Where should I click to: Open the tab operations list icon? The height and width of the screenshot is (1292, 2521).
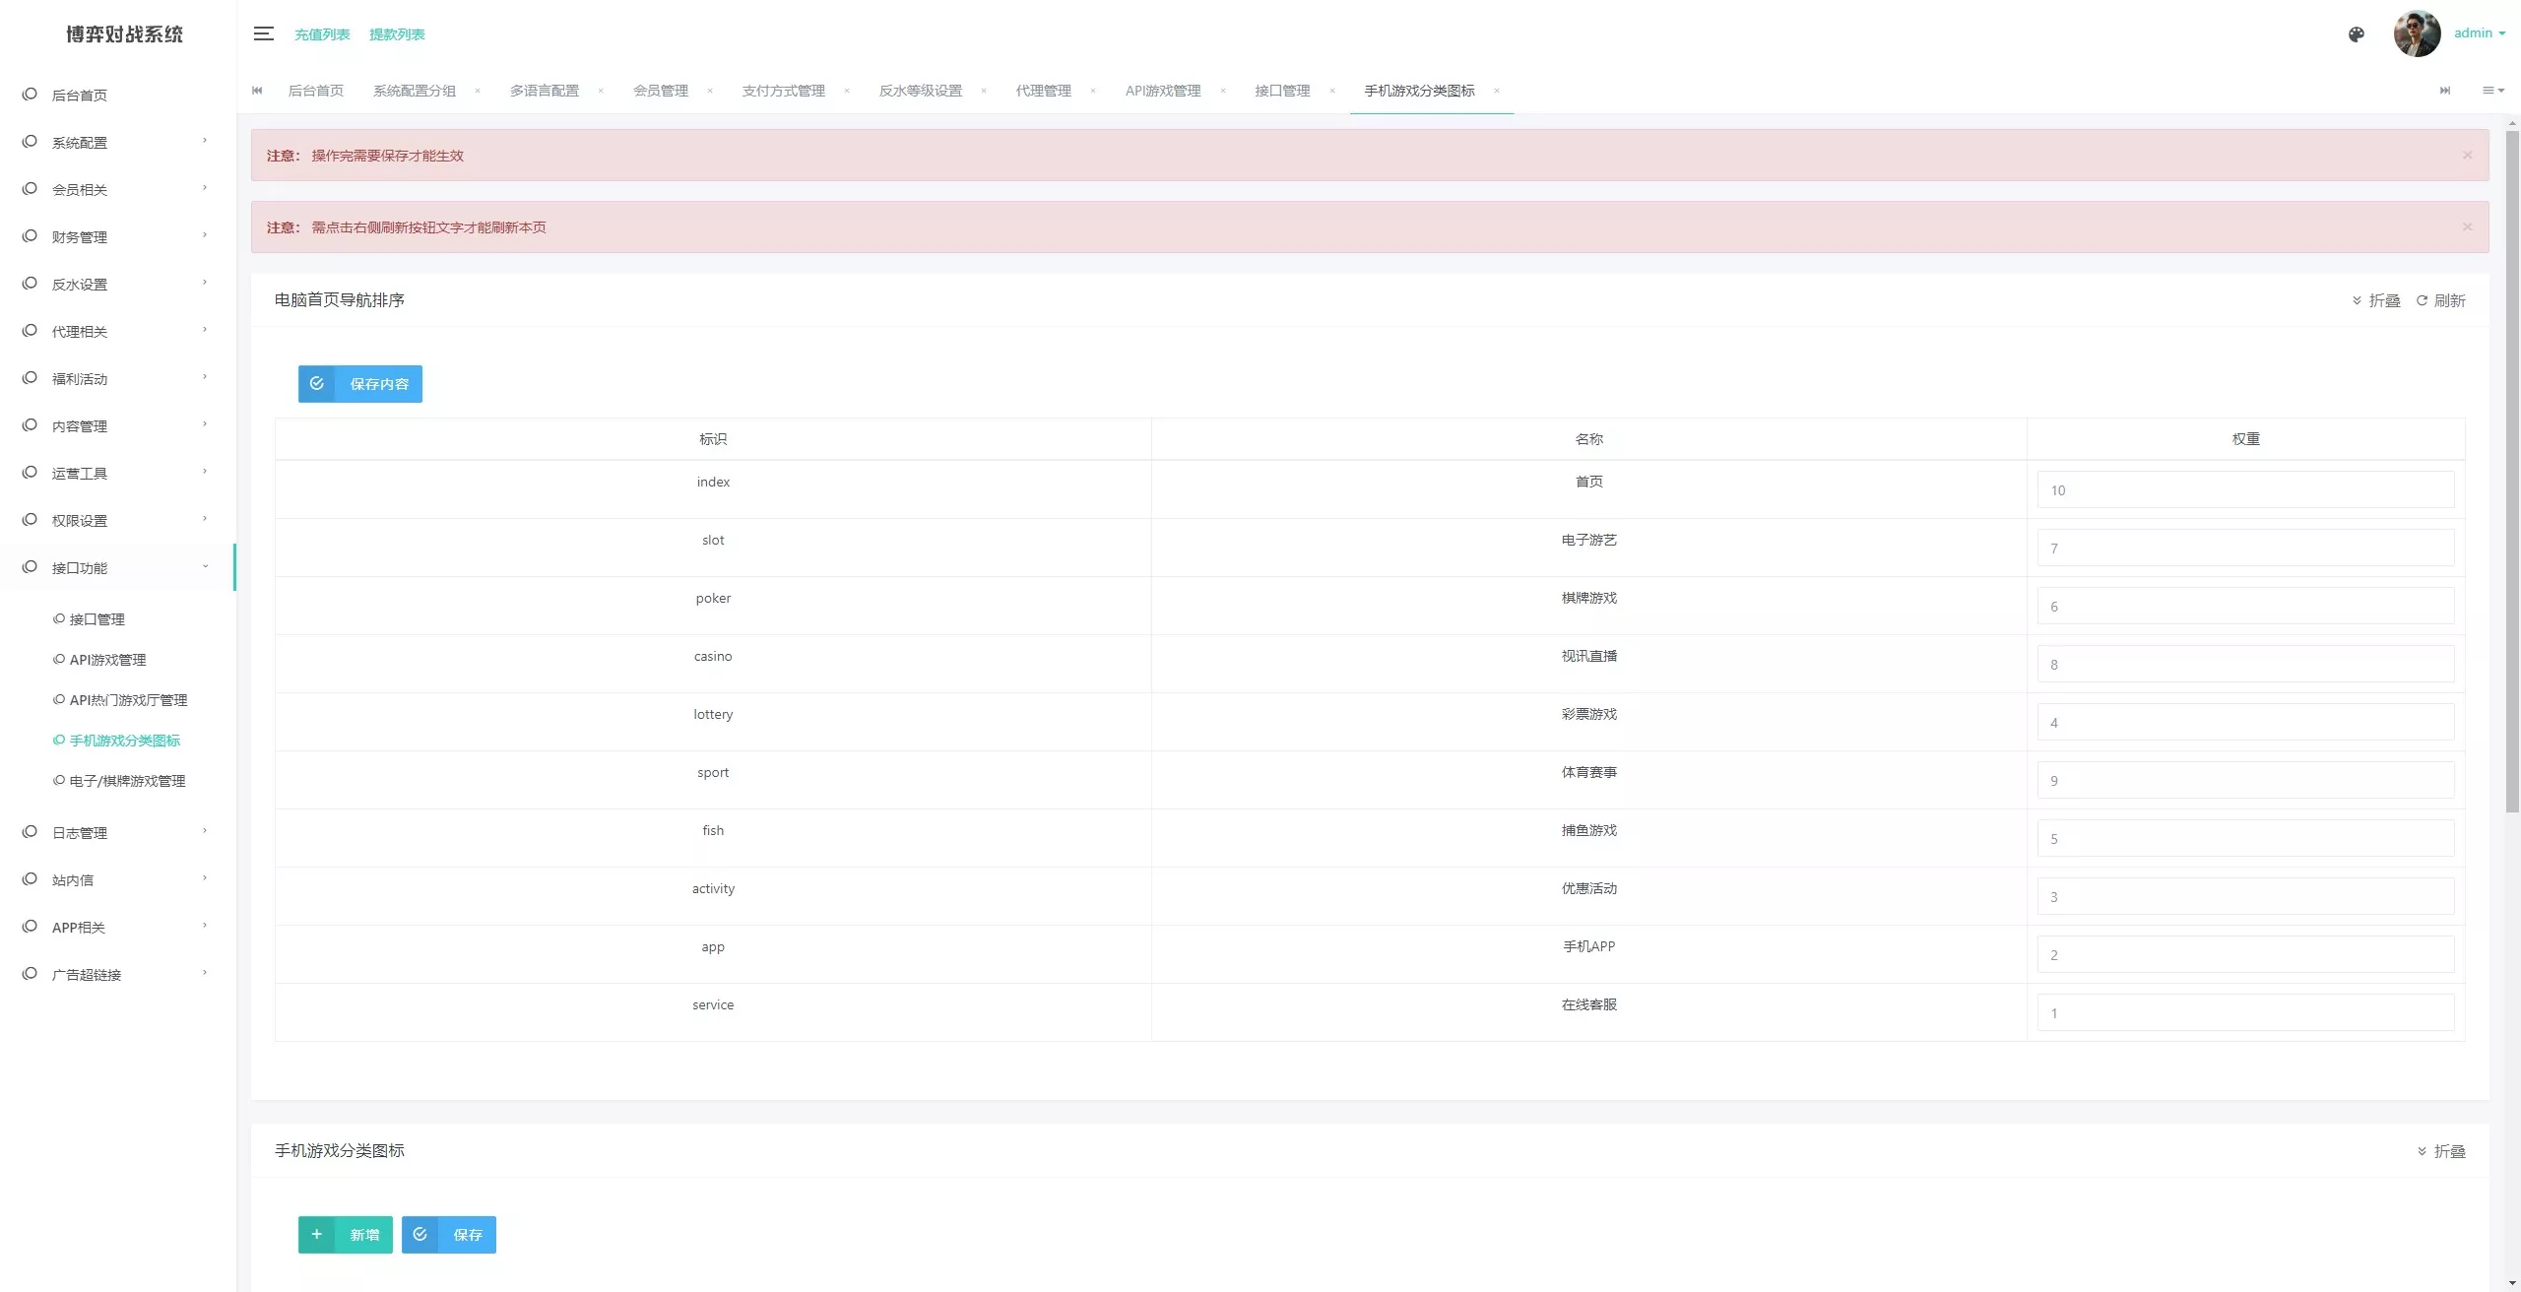2491,91
